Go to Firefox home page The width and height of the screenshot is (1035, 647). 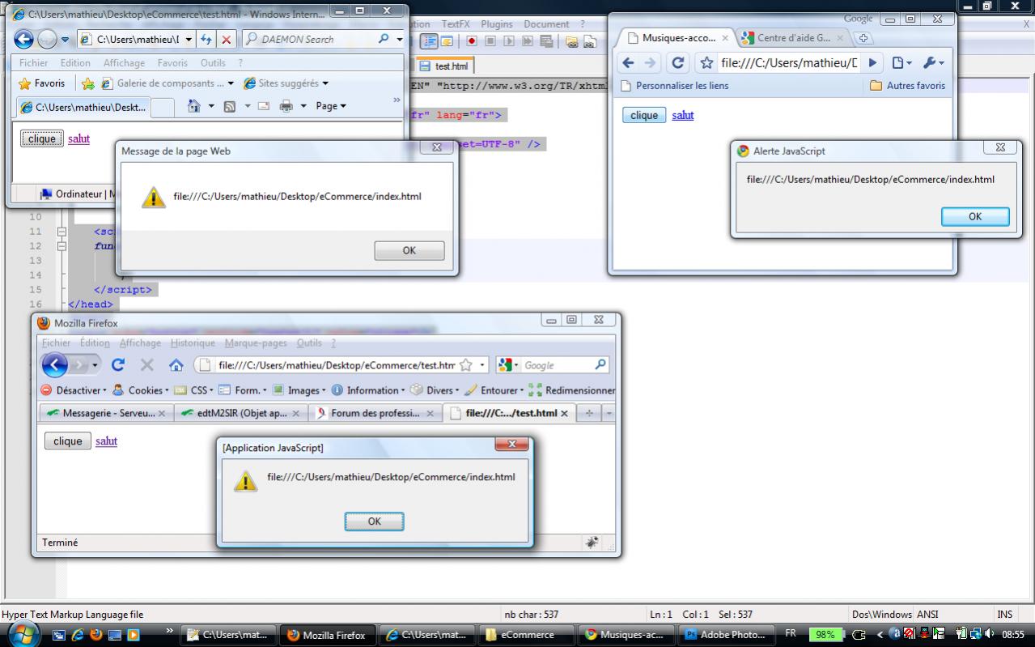[176, 365]
